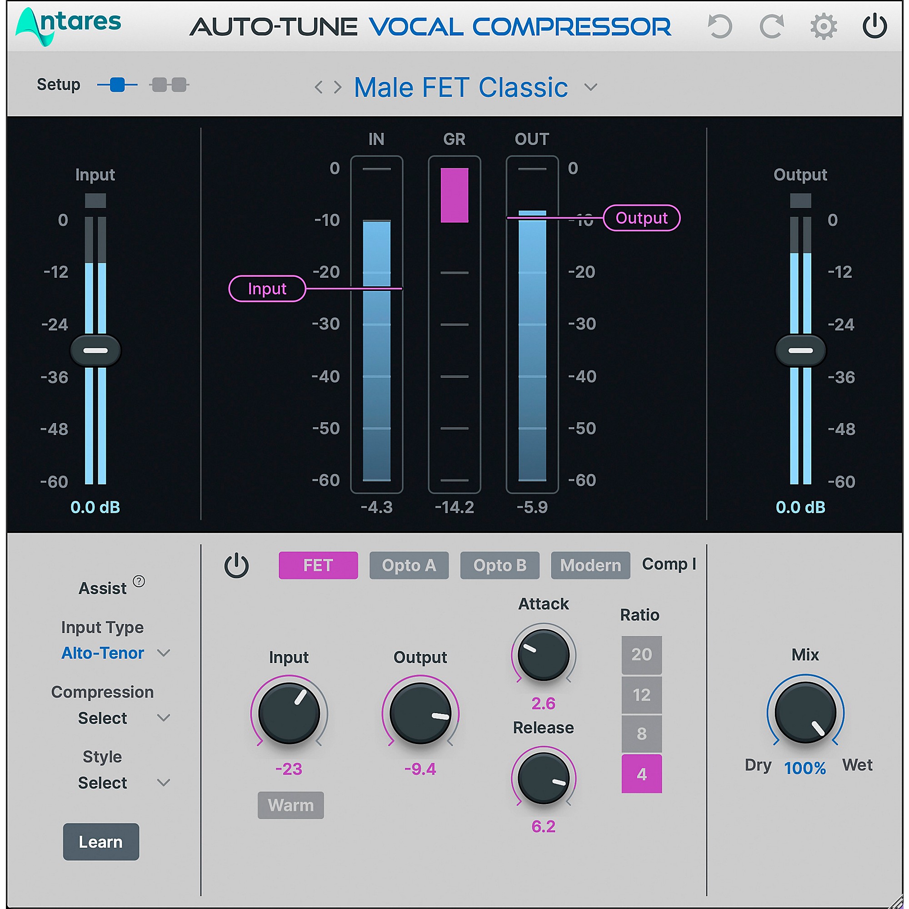Click the Dry label
Viewport: 909px width, 909px height.
758,765
